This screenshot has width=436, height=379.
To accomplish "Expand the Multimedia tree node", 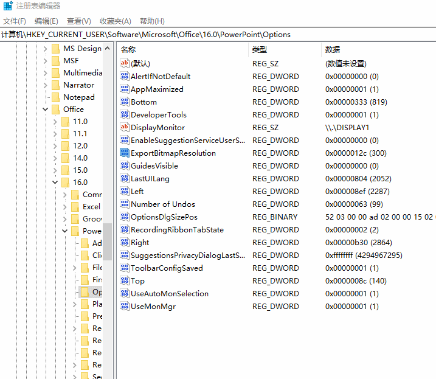I will (46, 73).
